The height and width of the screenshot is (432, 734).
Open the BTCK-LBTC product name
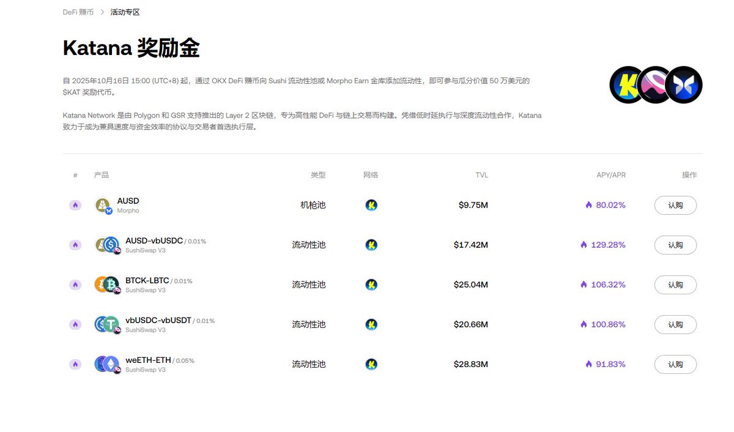(x=147, y=280)
